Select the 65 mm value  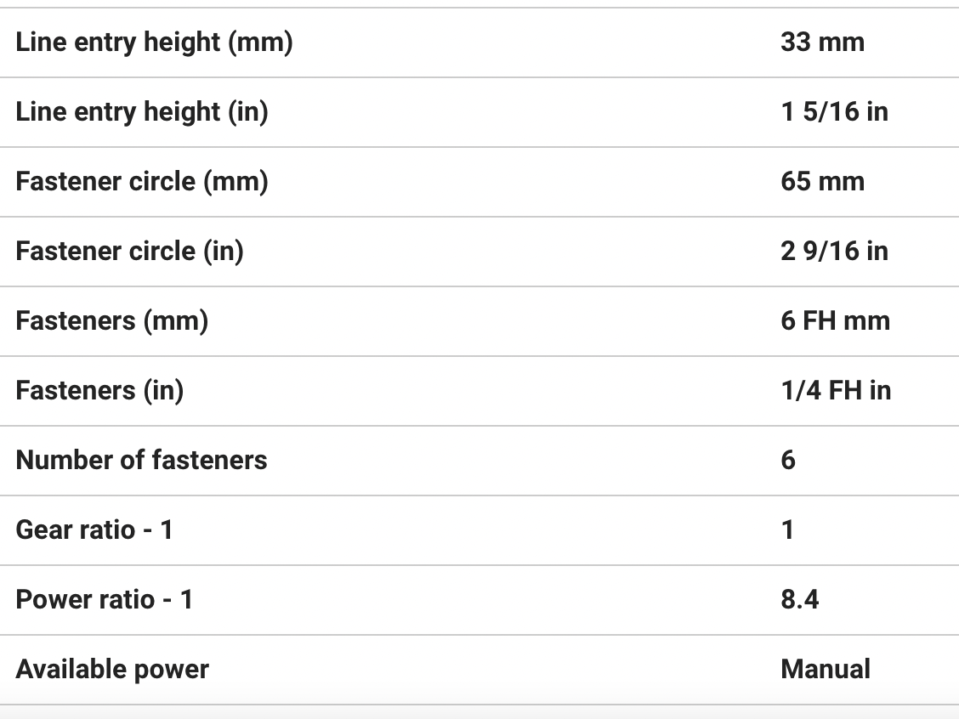pos(822,181)
